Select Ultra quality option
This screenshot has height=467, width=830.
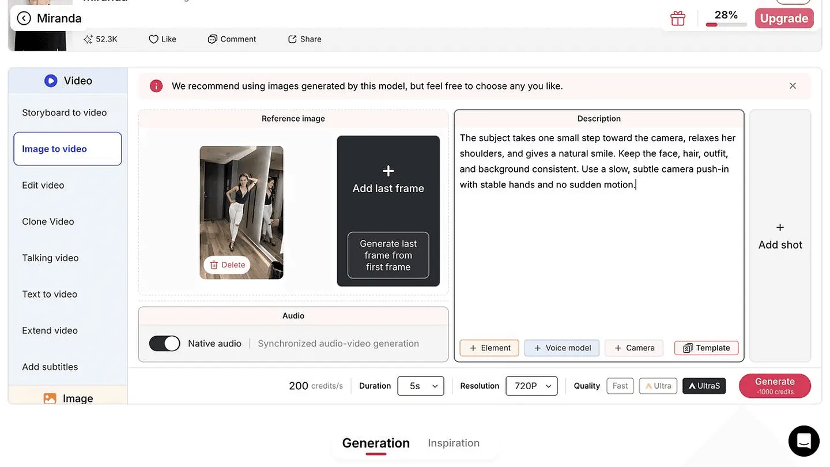tap(658, 386)
